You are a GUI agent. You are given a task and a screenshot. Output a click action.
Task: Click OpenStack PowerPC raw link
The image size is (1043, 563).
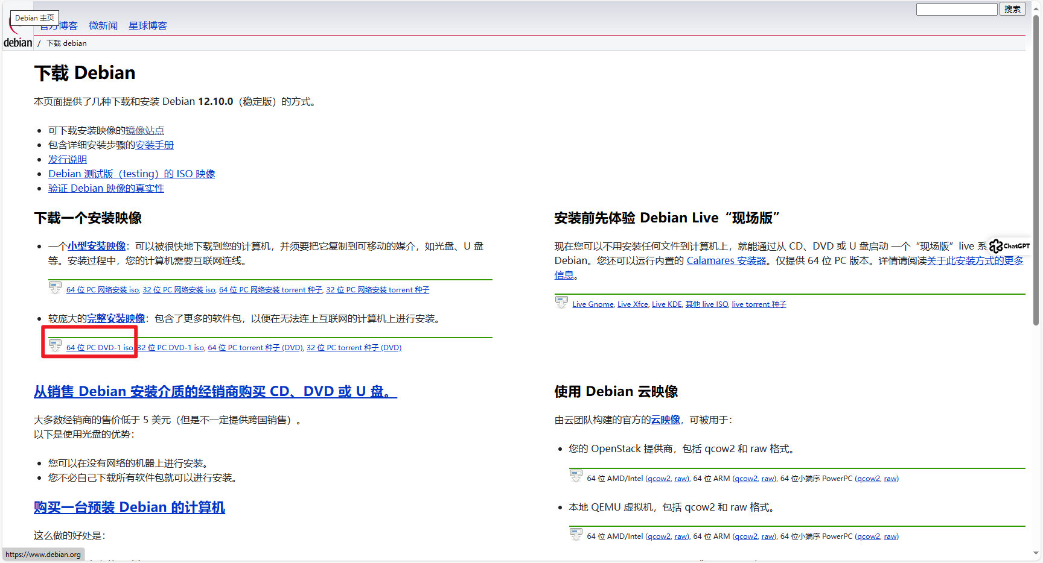tap(890, 479)
